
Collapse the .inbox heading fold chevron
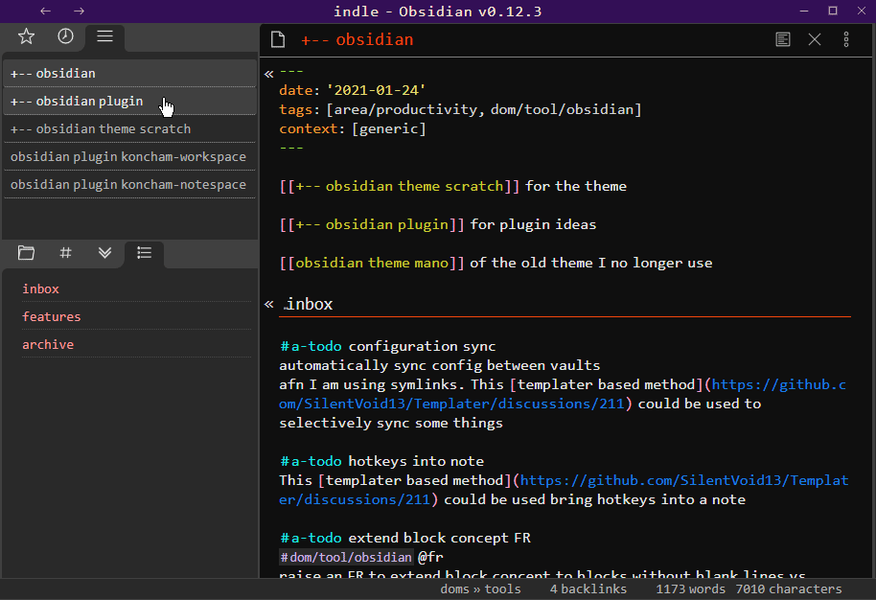tap(268, 305)
